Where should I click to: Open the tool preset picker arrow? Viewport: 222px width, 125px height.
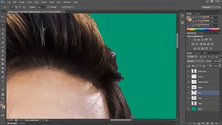[x=8, y=7]
